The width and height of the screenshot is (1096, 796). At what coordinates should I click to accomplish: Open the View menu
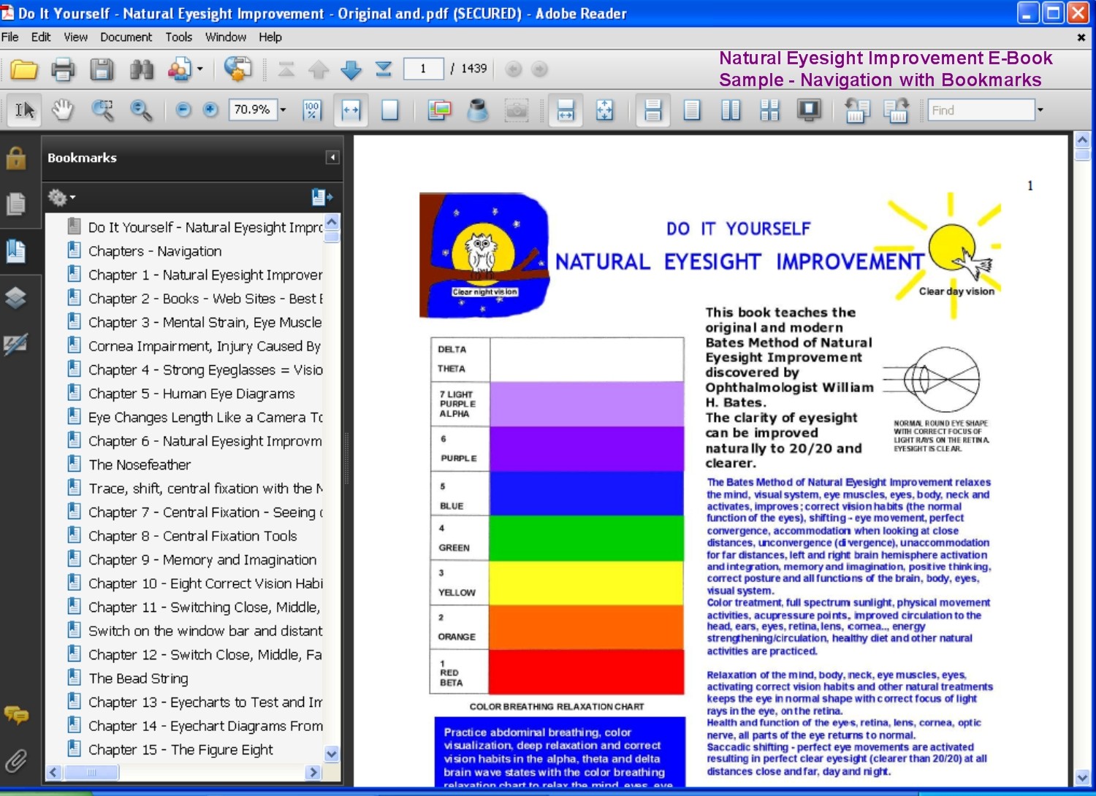[x=75, y=37]
